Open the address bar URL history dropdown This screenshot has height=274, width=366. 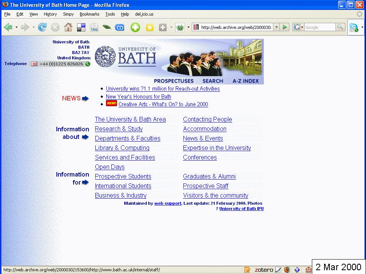[276, 27]
